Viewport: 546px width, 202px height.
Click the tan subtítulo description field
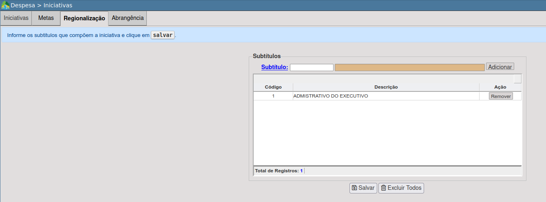(409, 67)
